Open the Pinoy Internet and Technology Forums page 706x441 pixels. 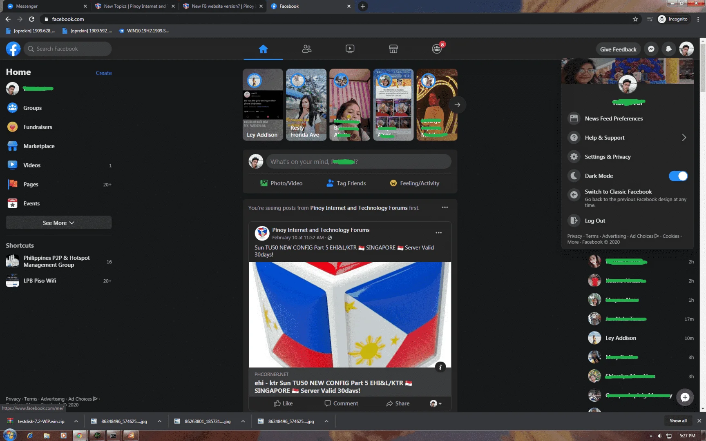click(321, 230)
